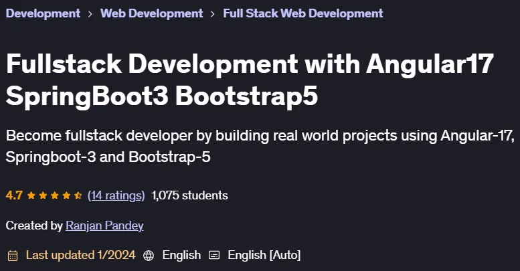Click the 1,075 students text

click(189, 195)
